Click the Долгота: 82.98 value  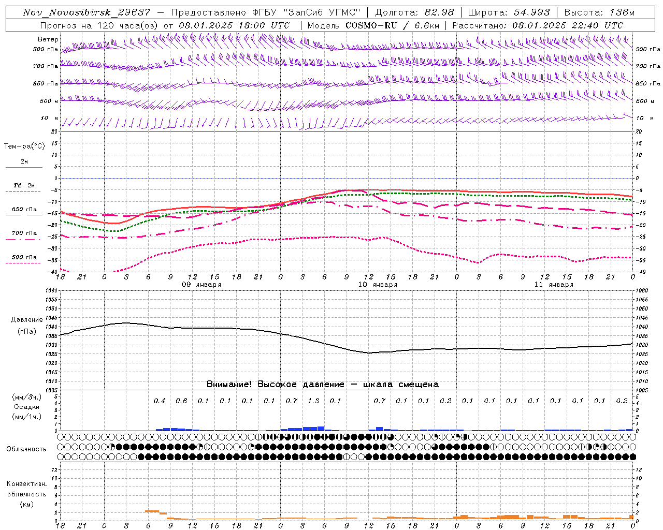click(414, 12)
